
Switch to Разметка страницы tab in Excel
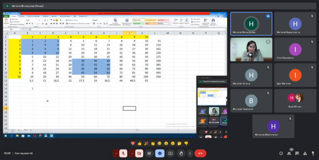[33, 16]
